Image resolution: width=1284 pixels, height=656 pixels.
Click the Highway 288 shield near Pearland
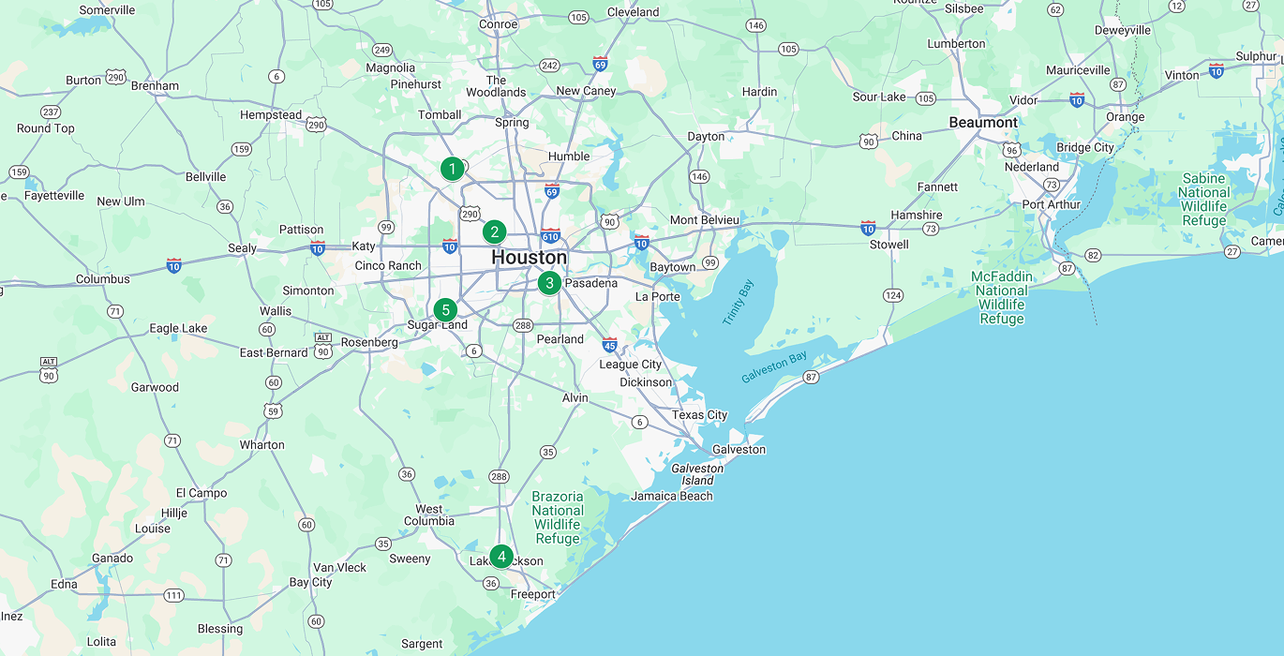point(522,325)
